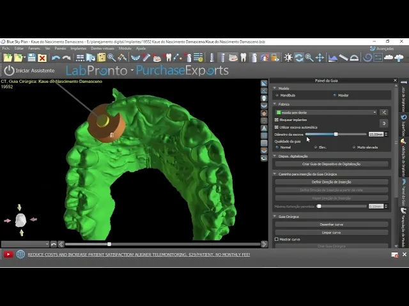Click the patient face icon in viewport sidebar

coord(264,113)
